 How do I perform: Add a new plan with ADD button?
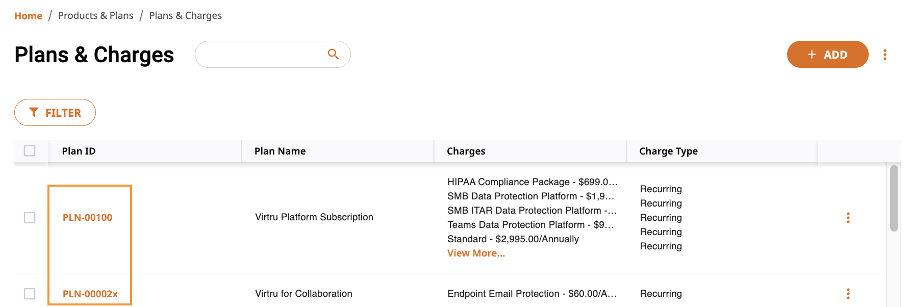pyautogui.click(x=827, y=55)
